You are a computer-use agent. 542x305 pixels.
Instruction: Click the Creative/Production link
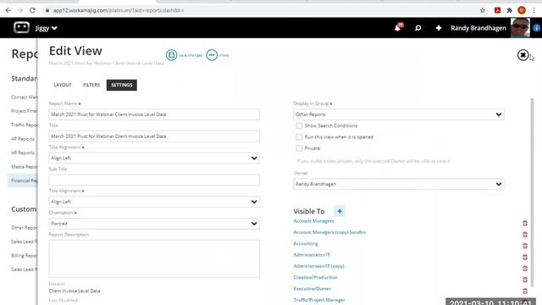[315, 277]
